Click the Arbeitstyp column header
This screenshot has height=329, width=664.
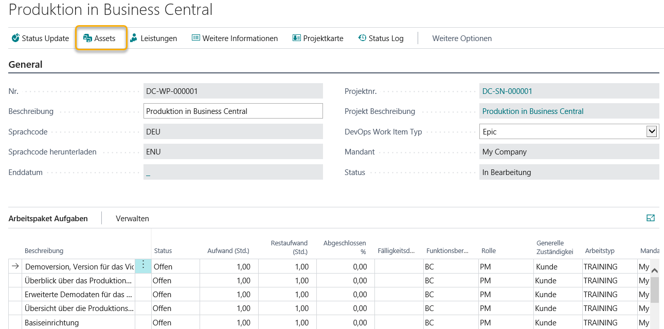point(600,251)
